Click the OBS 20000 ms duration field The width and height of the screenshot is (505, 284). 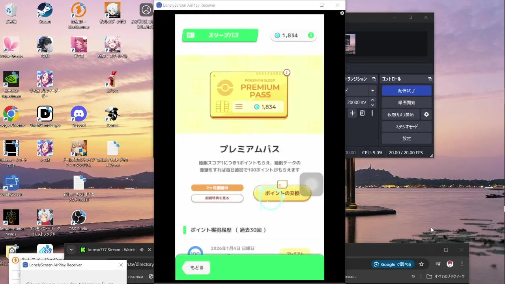pyautogui.click(x=357, y=103)
